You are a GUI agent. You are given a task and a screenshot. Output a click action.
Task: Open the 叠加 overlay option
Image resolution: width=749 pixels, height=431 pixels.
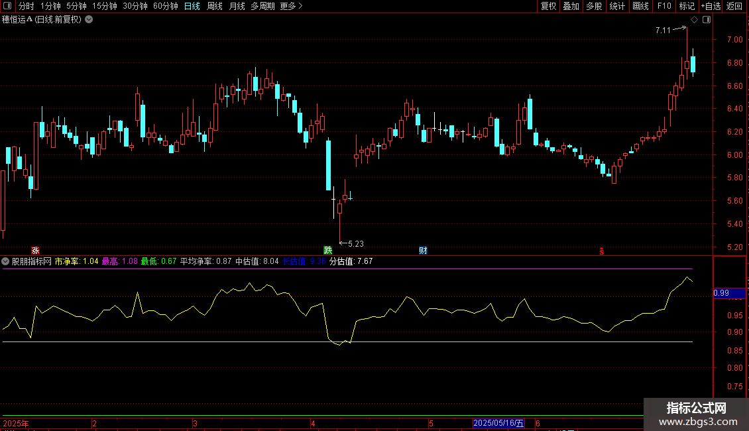coord(571,6)
